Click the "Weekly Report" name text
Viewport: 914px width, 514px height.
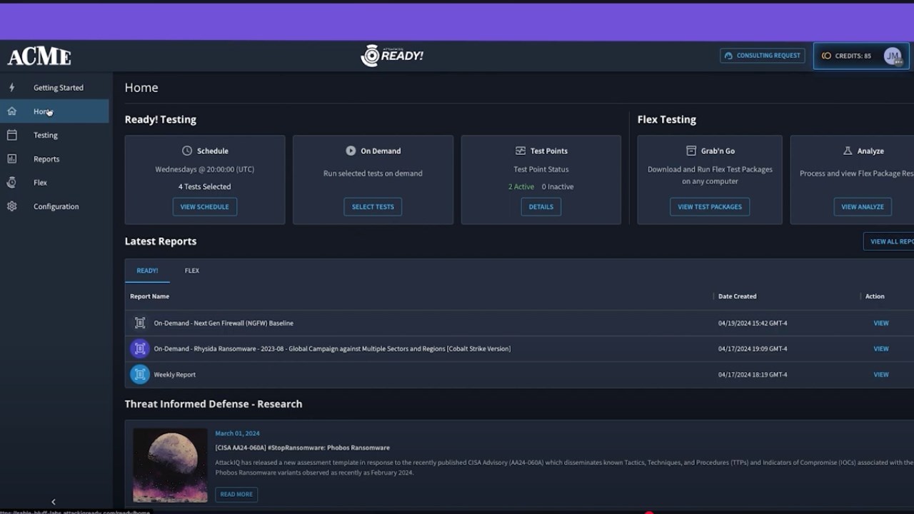(x=175, y=375)
